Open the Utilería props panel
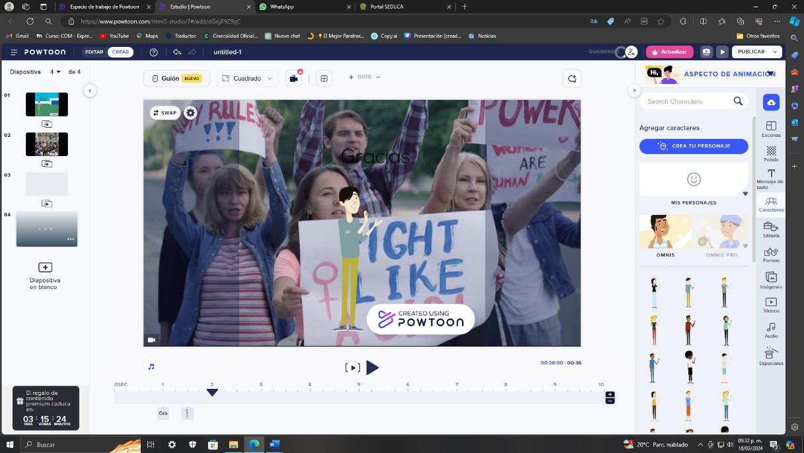The width and height of the screenshot is (804, 453). [x=771, y=229]
